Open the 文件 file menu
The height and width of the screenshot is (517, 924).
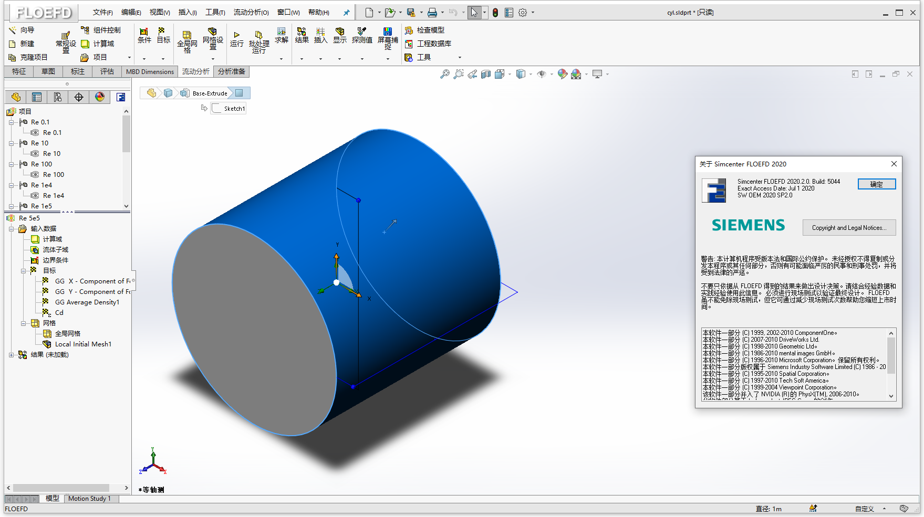coord(102,13)
